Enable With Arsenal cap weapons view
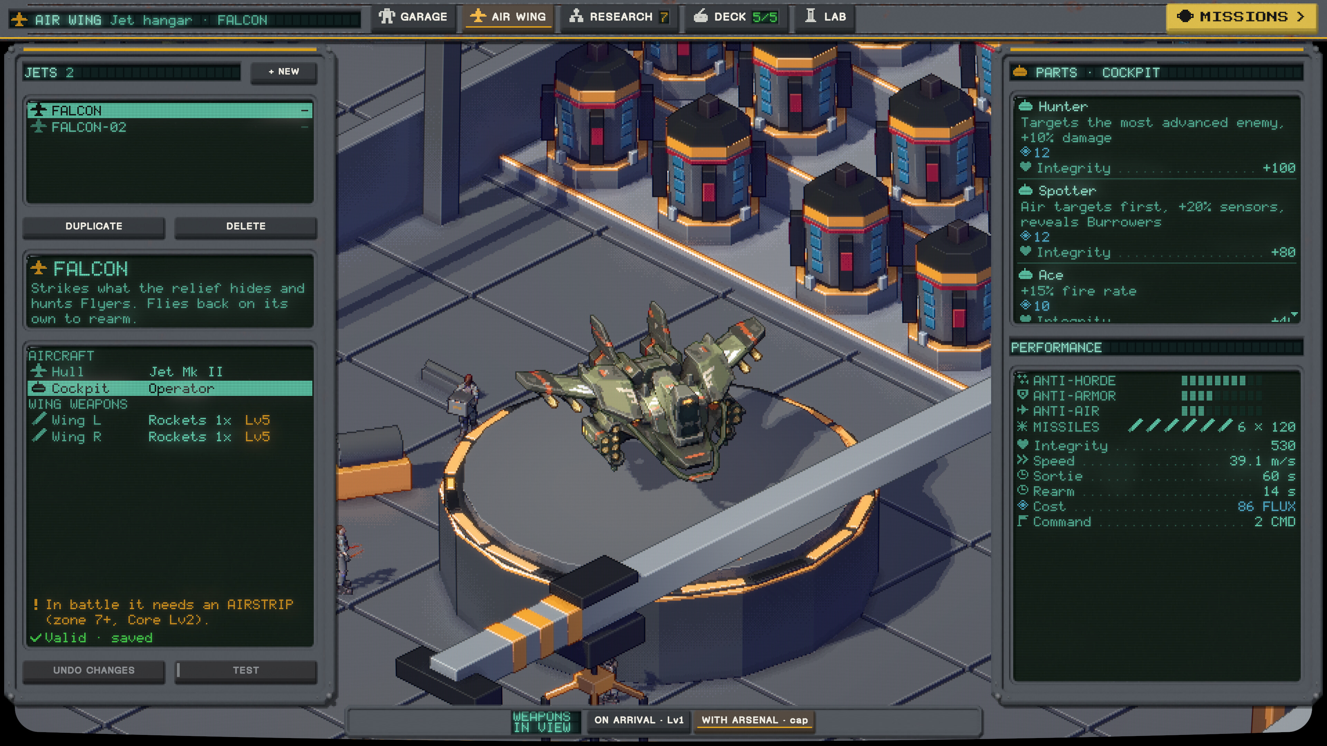The width and height of the screenshot is (1327, 746). click(x=754, y=720)
